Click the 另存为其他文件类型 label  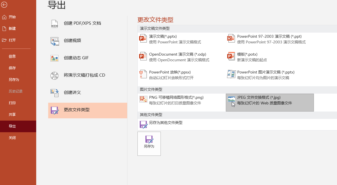pyautogui.click(x=166, y=123)
